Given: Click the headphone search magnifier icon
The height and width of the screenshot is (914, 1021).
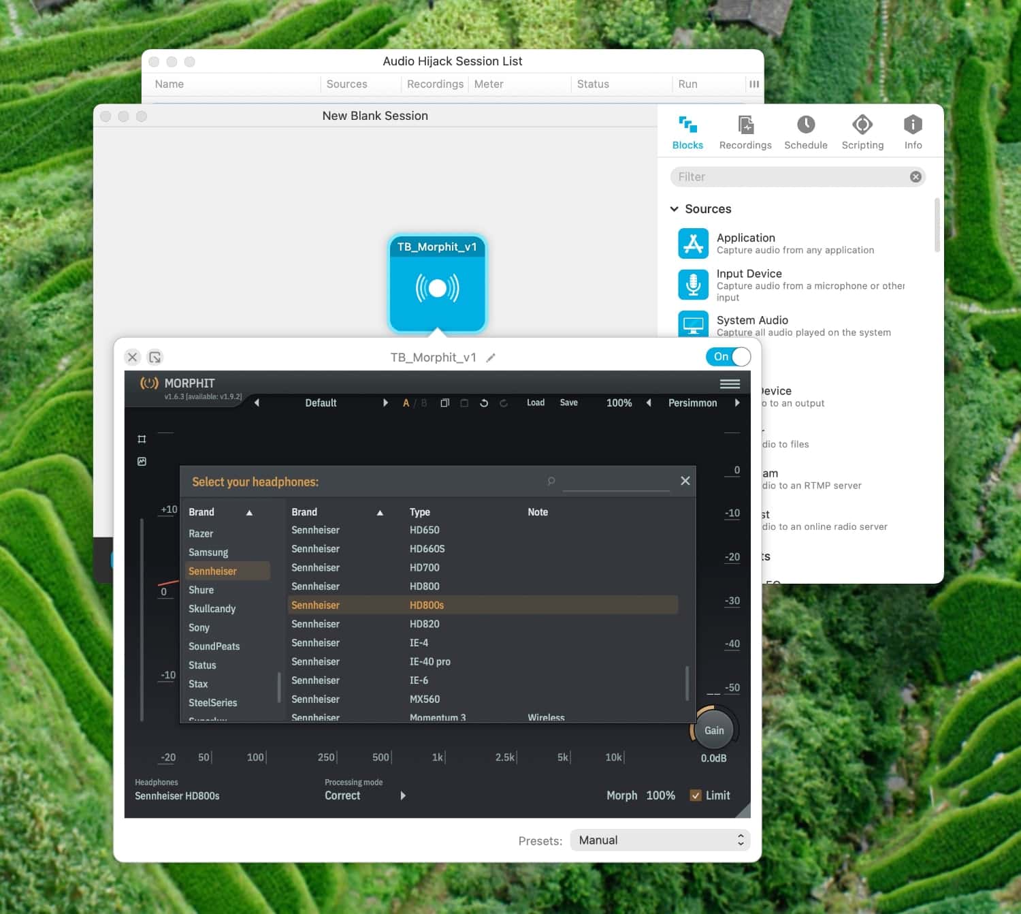Looking at the screenshot, I should click(x=551, y=482).
